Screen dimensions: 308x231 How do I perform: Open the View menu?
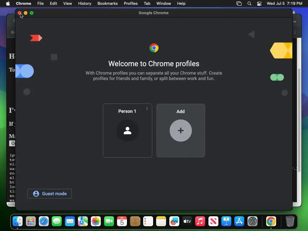tap(68, 4)
